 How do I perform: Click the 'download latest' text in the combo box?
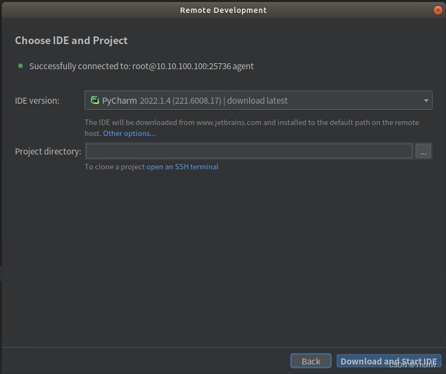click(x=257, y=101)
